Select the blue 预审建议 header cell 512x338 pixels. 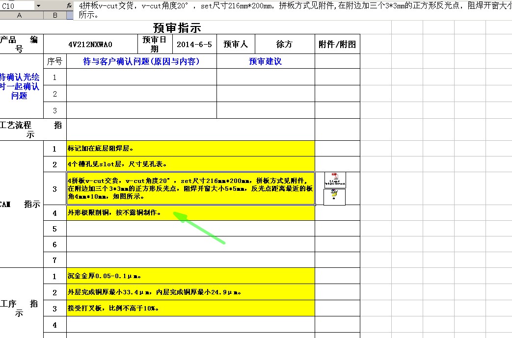pyautogui.click(x=266, y=61)
